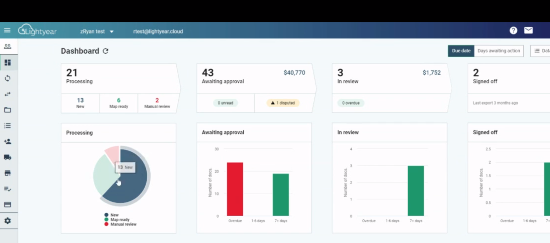The image size is (550, 243).
Task: Open the hamburger menu icon
Action: point(7,31)
